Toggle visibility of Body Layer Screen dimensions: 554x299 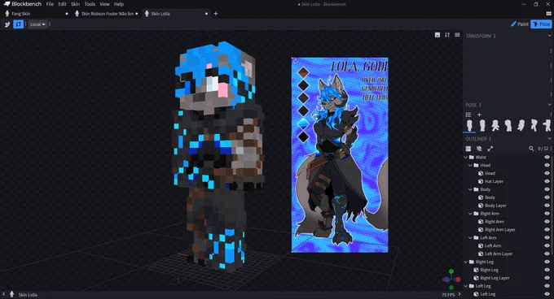pos(547,206)
